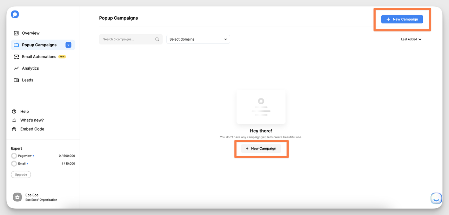
Task: Click the Popup Campaigns folder icon
Action: 16,45
